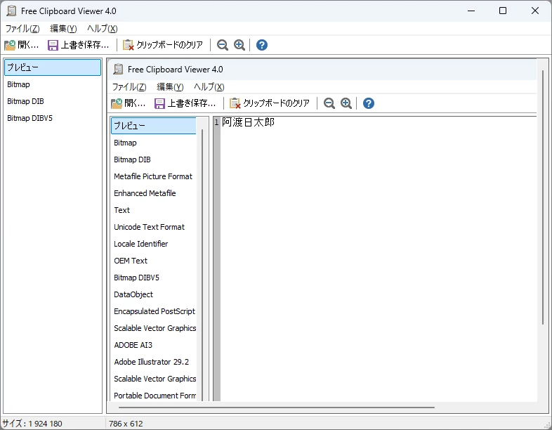The width and height of the screenshot is (552, 430).
Task: Zoom in with the main toolbar plus magnifier
Action: tap(239, 45)
